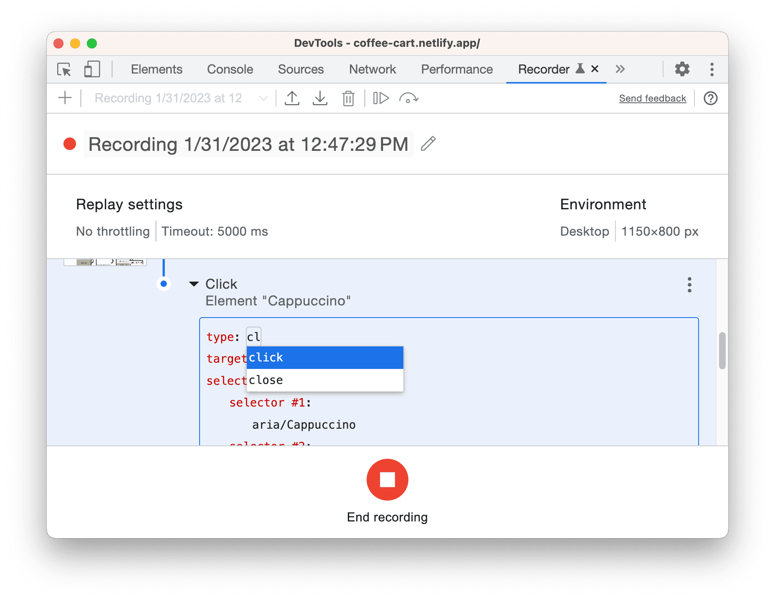Delete the recording using the trash icon
The width and height of the screenshot is (775, 600).
pyautogui.click(x=348, y=98)
